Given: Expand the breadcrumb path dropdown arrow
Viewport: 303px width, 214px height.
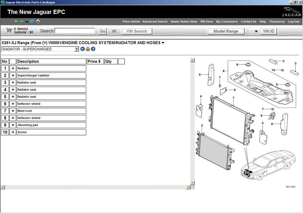Looking at the screenshot, I should [163, 43].
